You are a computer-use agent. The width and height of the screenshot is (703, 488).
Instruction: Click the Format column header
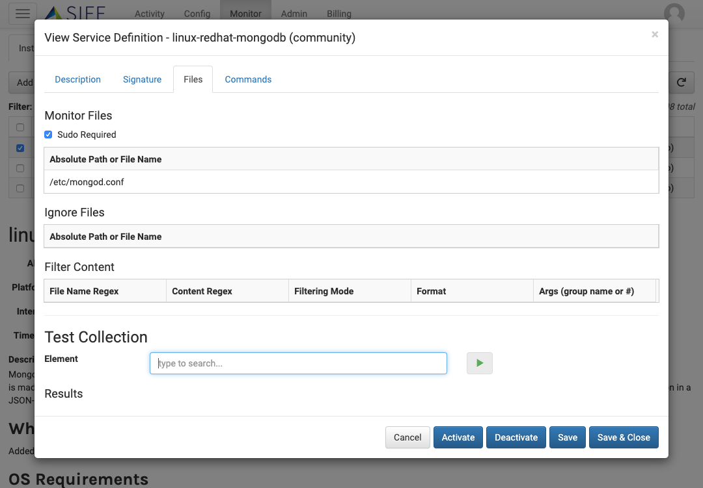pyautogui.click(x=472, y=291)
